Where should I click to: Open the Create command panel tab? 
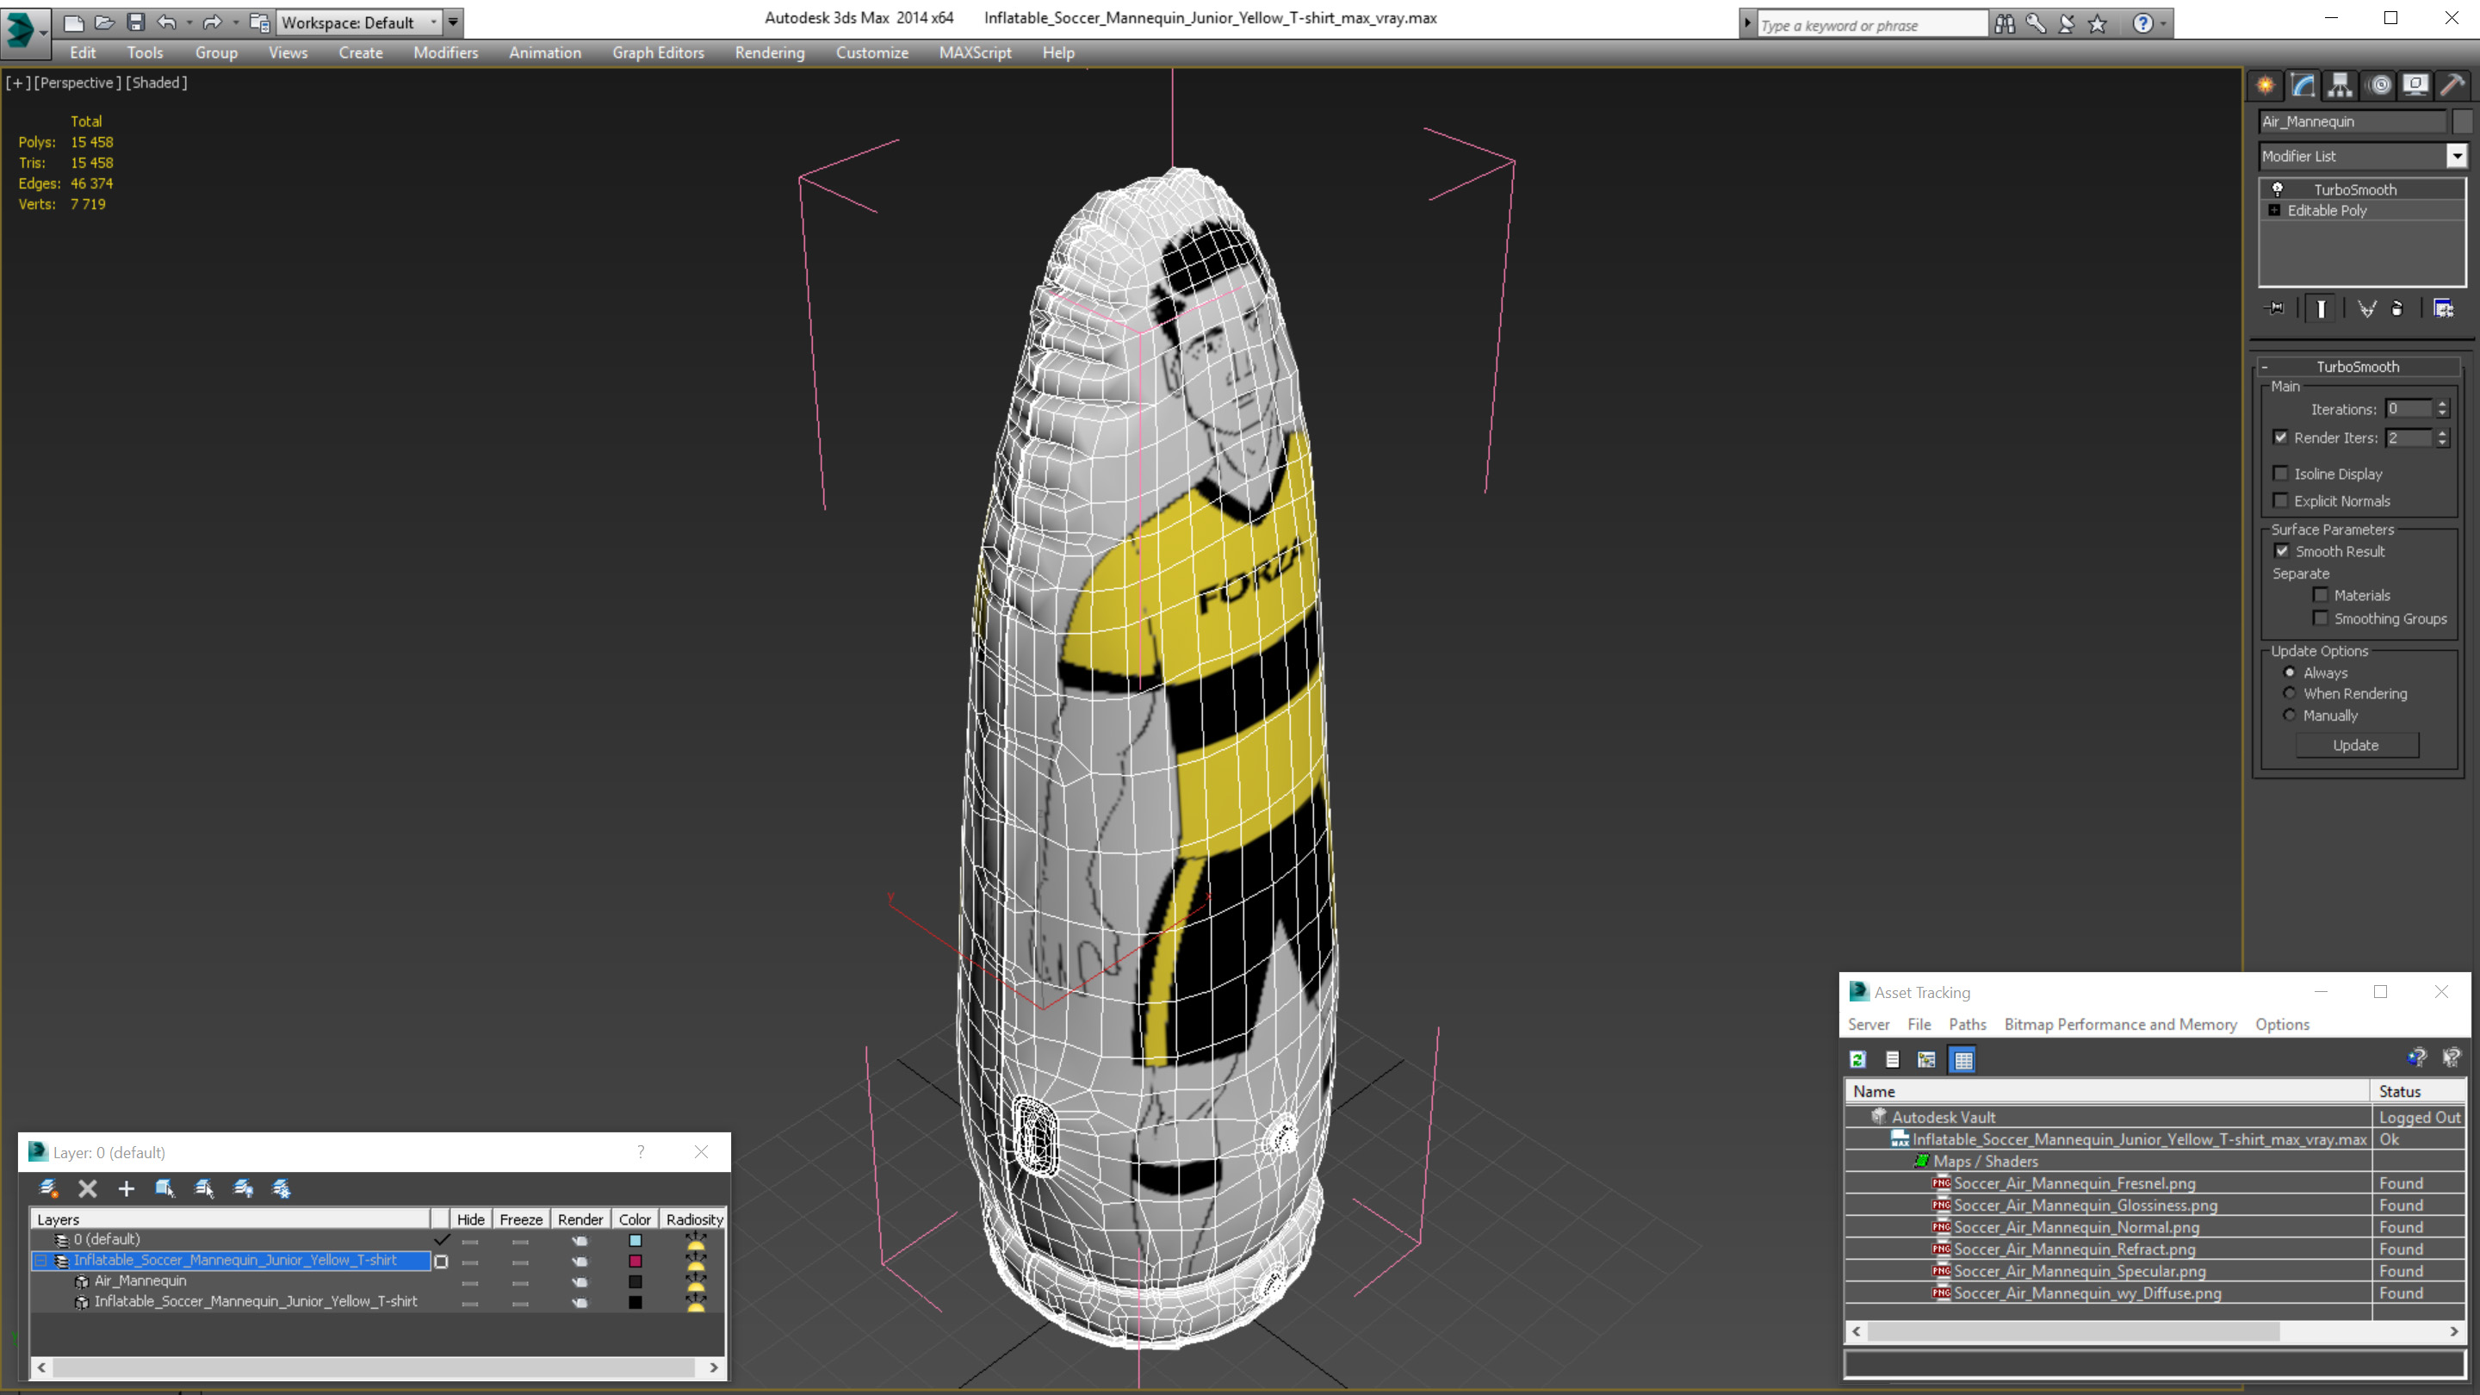(x=2266, y=86)
